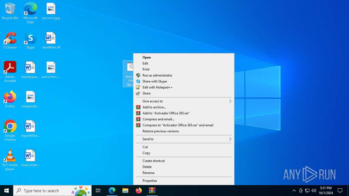Select the Microsoft Edge desktop shortcut
Screen dimensions: 349x196
pyautogui.click(x=30, y=13)
